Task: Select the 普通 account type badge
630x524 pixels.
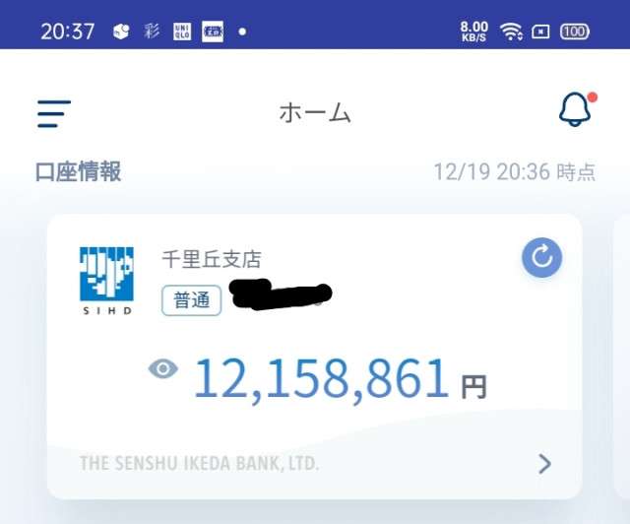Action: pyautogui.click(x=191, y=300)
